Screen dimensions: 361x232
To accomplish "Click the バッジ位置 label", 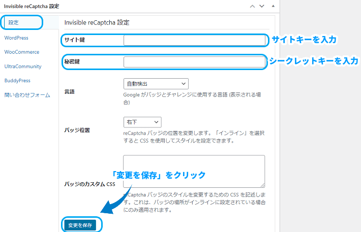I will [x=77, y=130].
